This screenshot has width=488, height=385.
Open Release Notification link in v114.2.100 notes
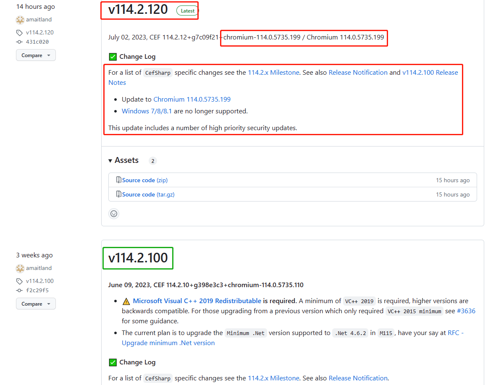(x=358, y=378)
